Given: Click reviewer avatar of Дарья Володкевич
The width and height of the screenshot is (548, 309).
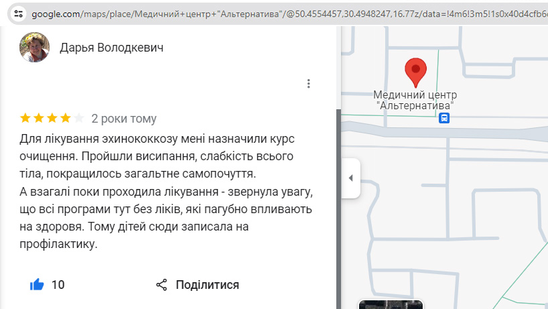Looking at the screenshot, I should coord(34,48).
